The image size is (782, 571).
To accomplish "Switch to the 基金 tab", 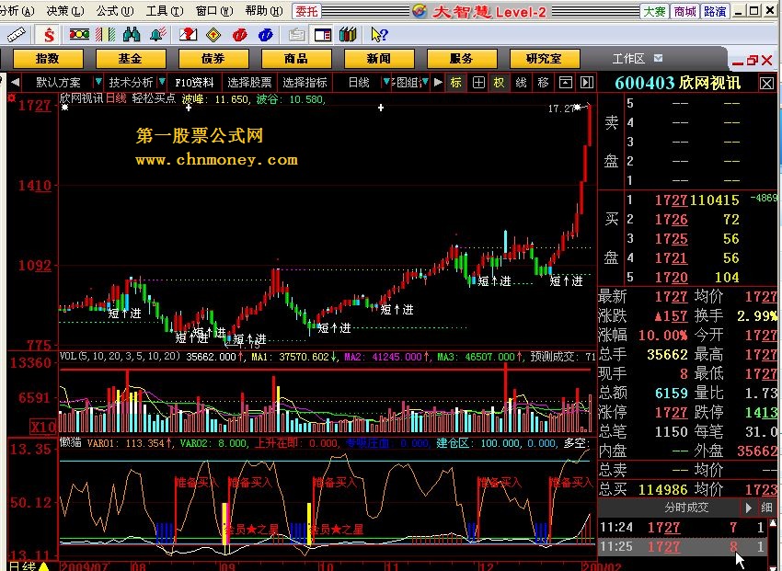I will coord(131,59).
